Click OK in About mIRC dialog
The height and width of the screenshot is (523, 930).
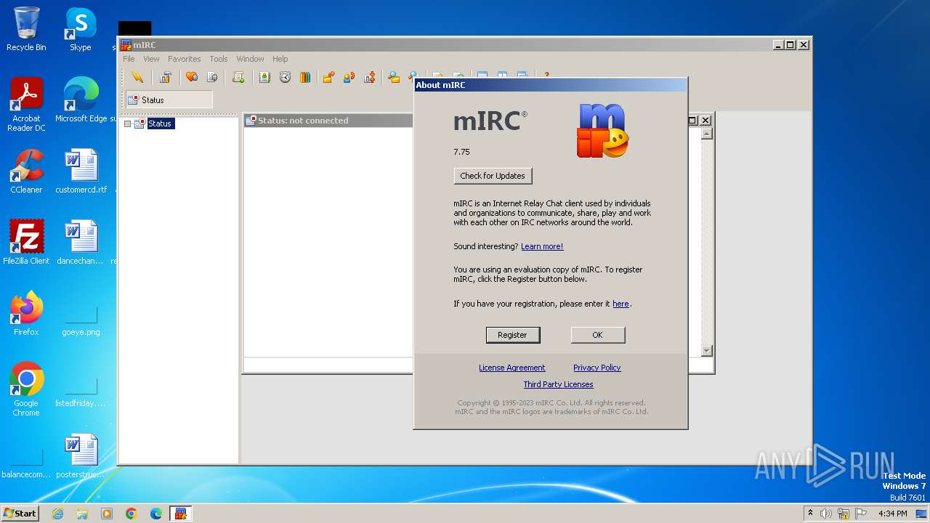[597, 335]
